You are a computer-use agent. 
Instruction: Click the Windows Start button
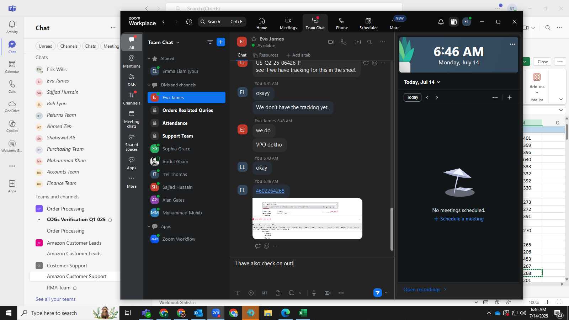(9, 313)
